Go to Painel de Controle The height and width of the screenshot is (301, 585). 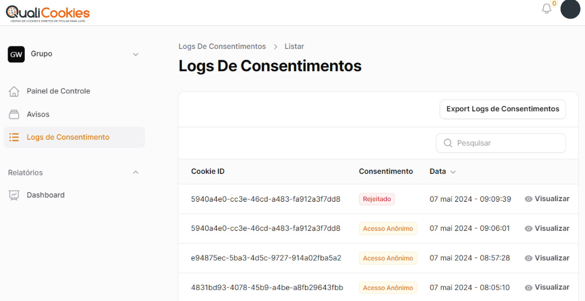pos(58,91)
